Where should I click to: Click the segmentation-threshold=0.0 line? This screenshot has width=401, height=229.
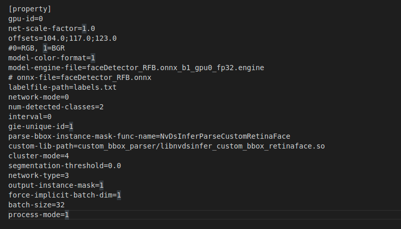[x=65, y=166]
